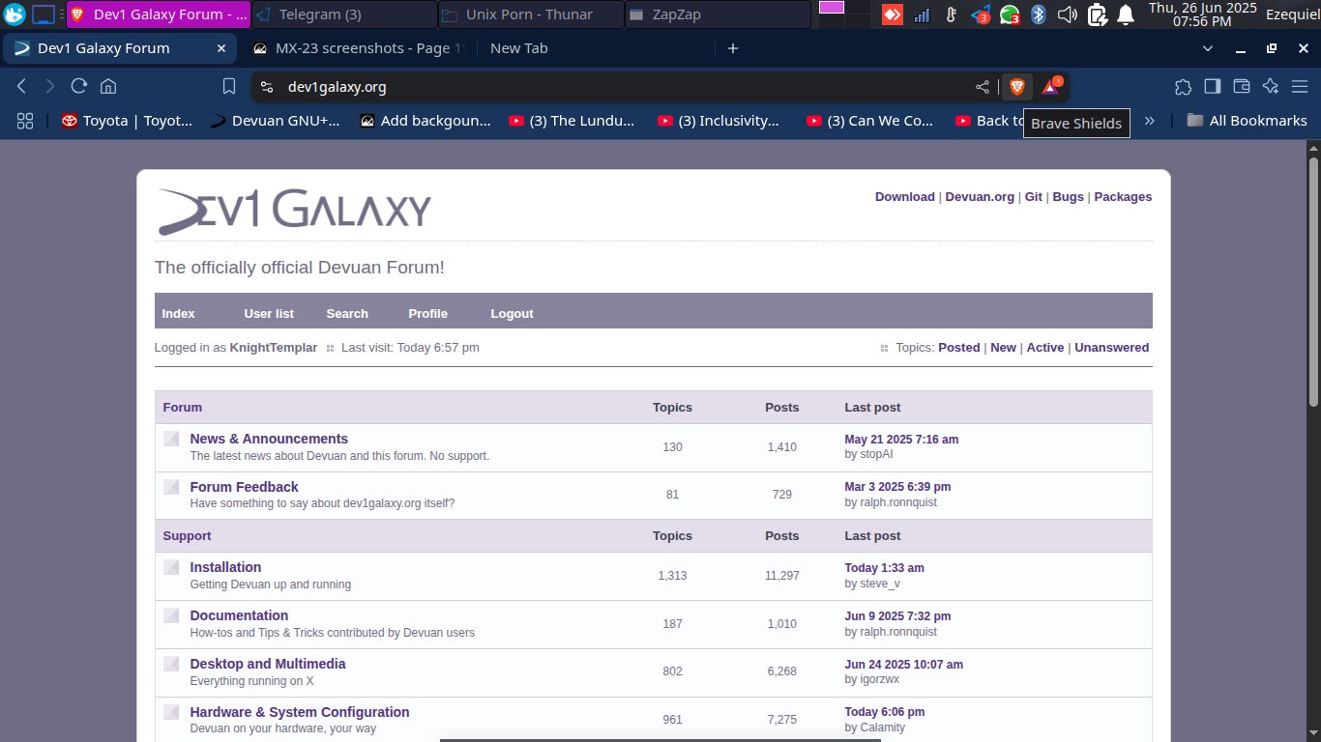
Task: Open the (3) Inclusivity YouTube bookmark
Action: point(719,121)
